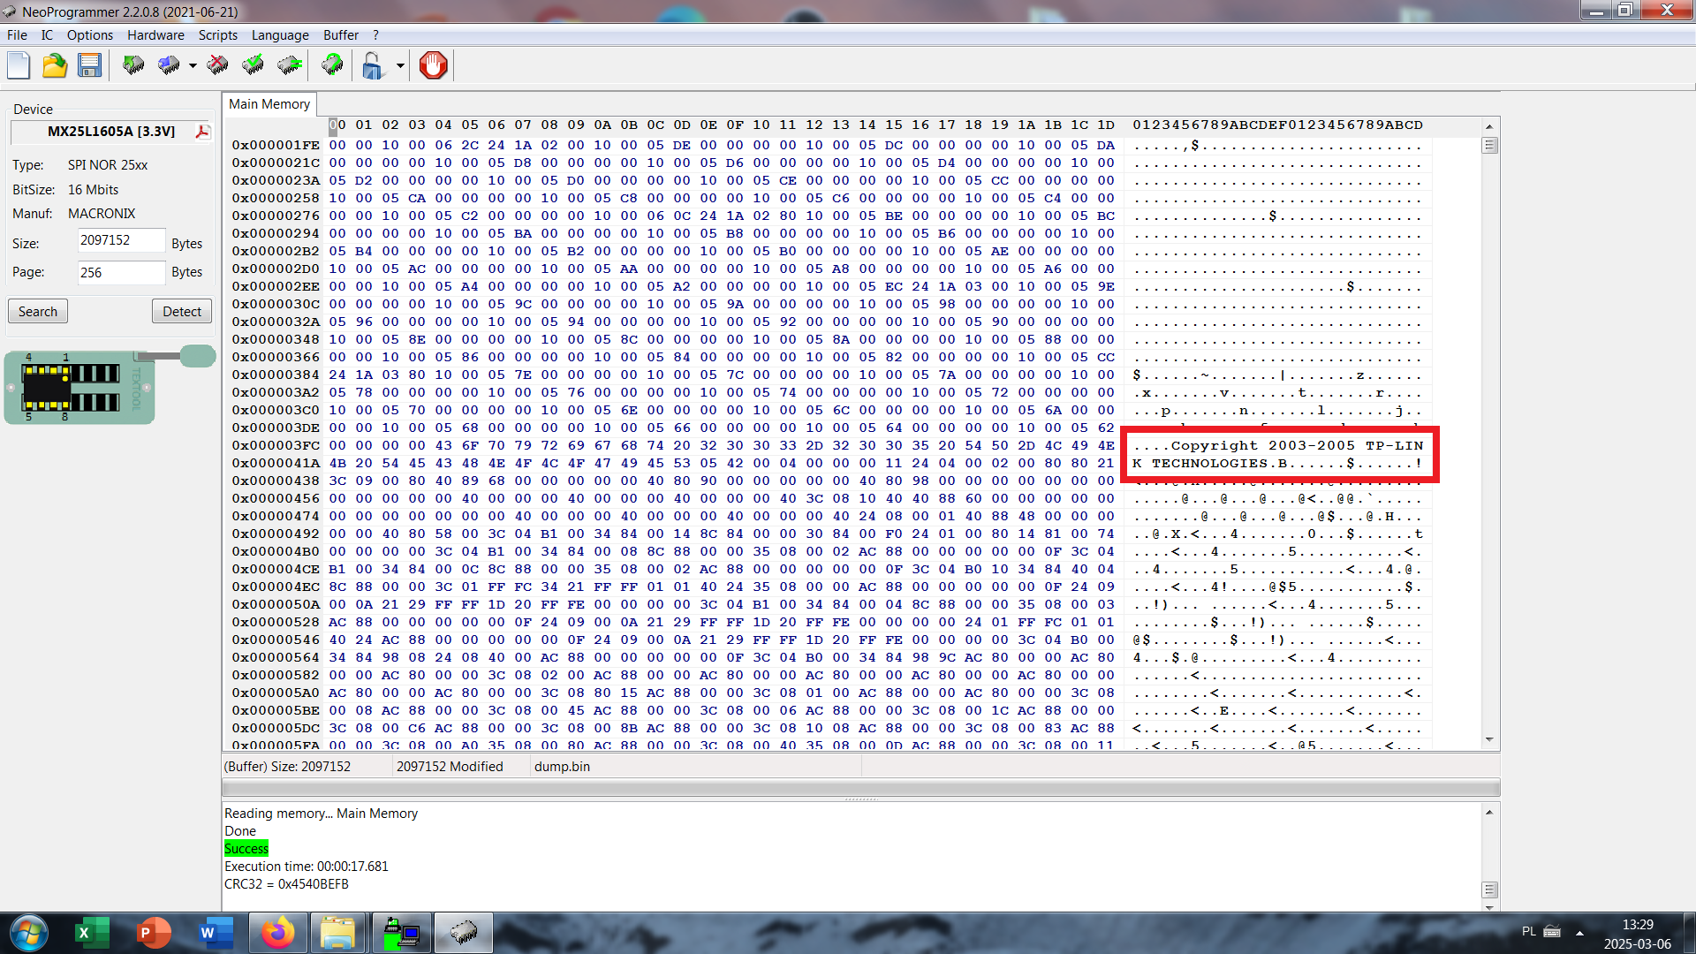1696x954 pixels.
Task: Expand the padlock protection dropdown arrow
Action: 400,65
